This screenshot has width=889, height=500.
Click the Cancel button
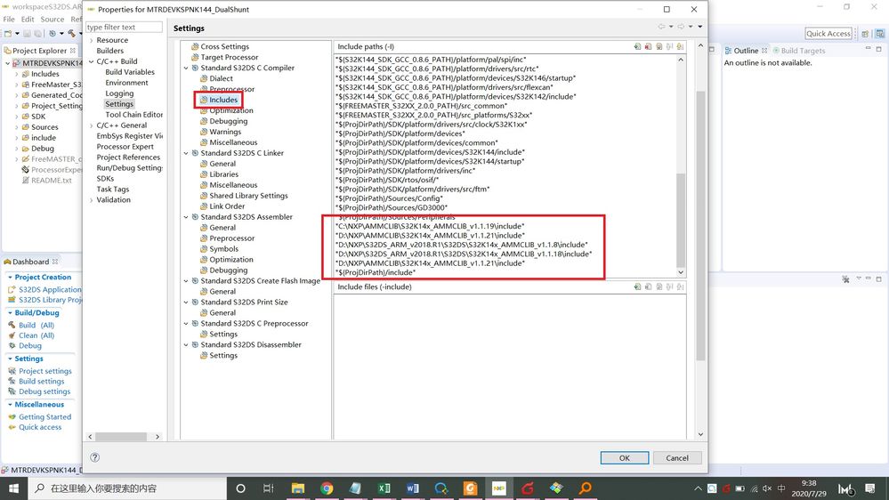coord(677,457)
